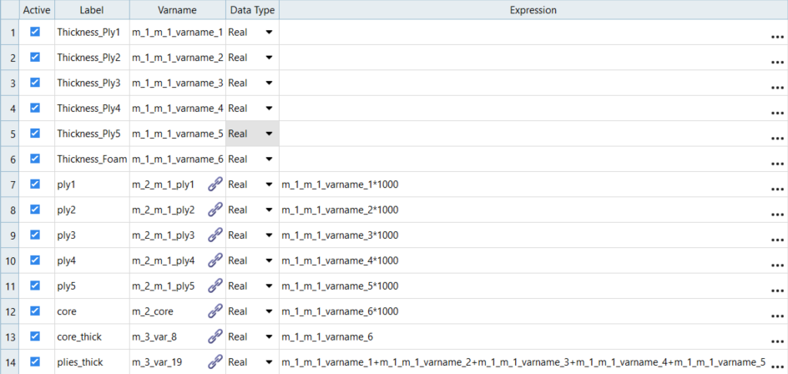The width and height of the screenshot is (788, 374).
Task: Open Data Type dropdown for Thickness_Ply5
Action: (x=269, y=134)
